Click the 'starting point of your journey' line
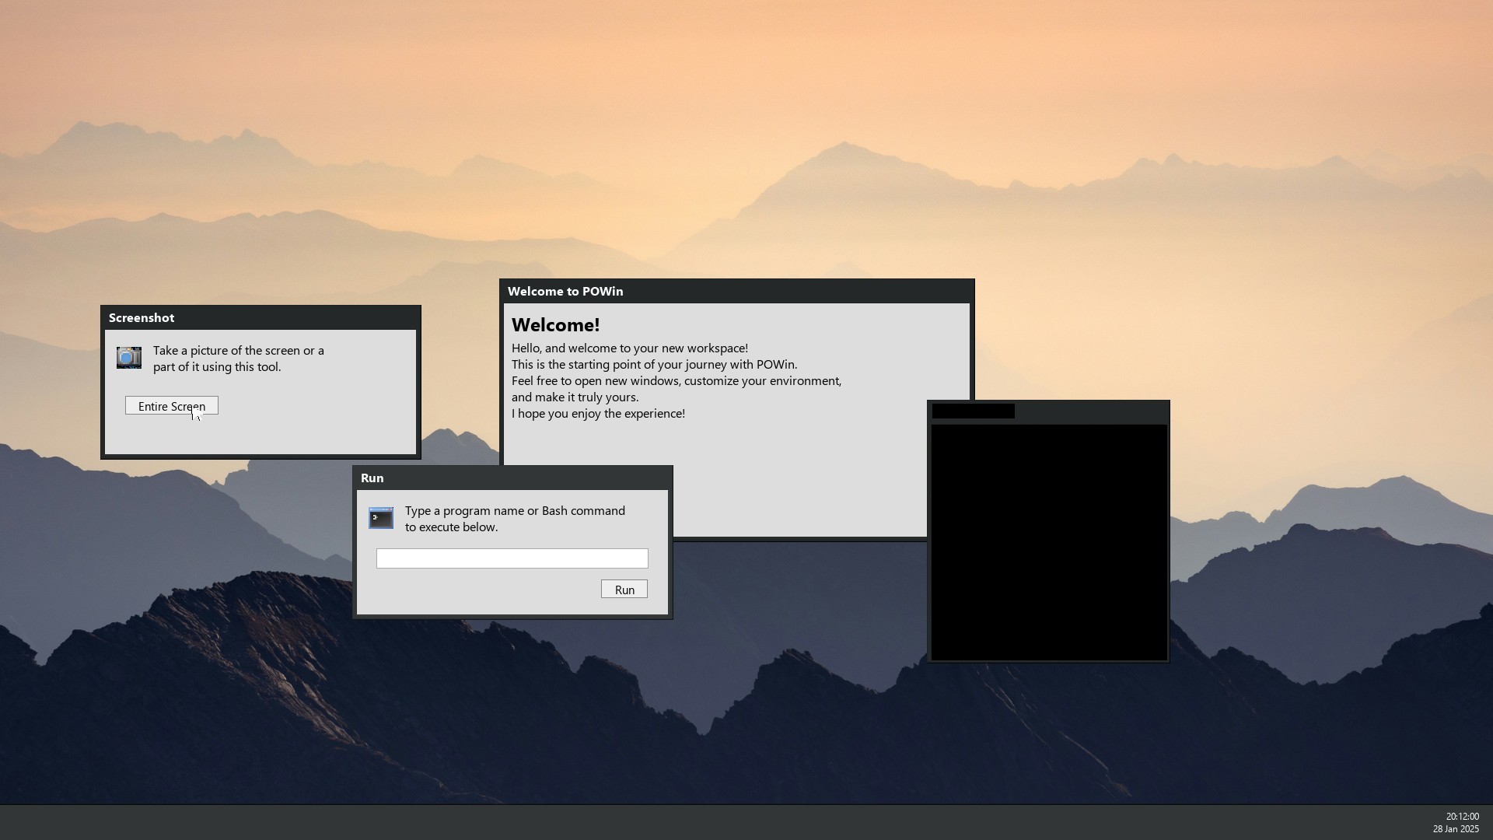 [x=654, y=365]
